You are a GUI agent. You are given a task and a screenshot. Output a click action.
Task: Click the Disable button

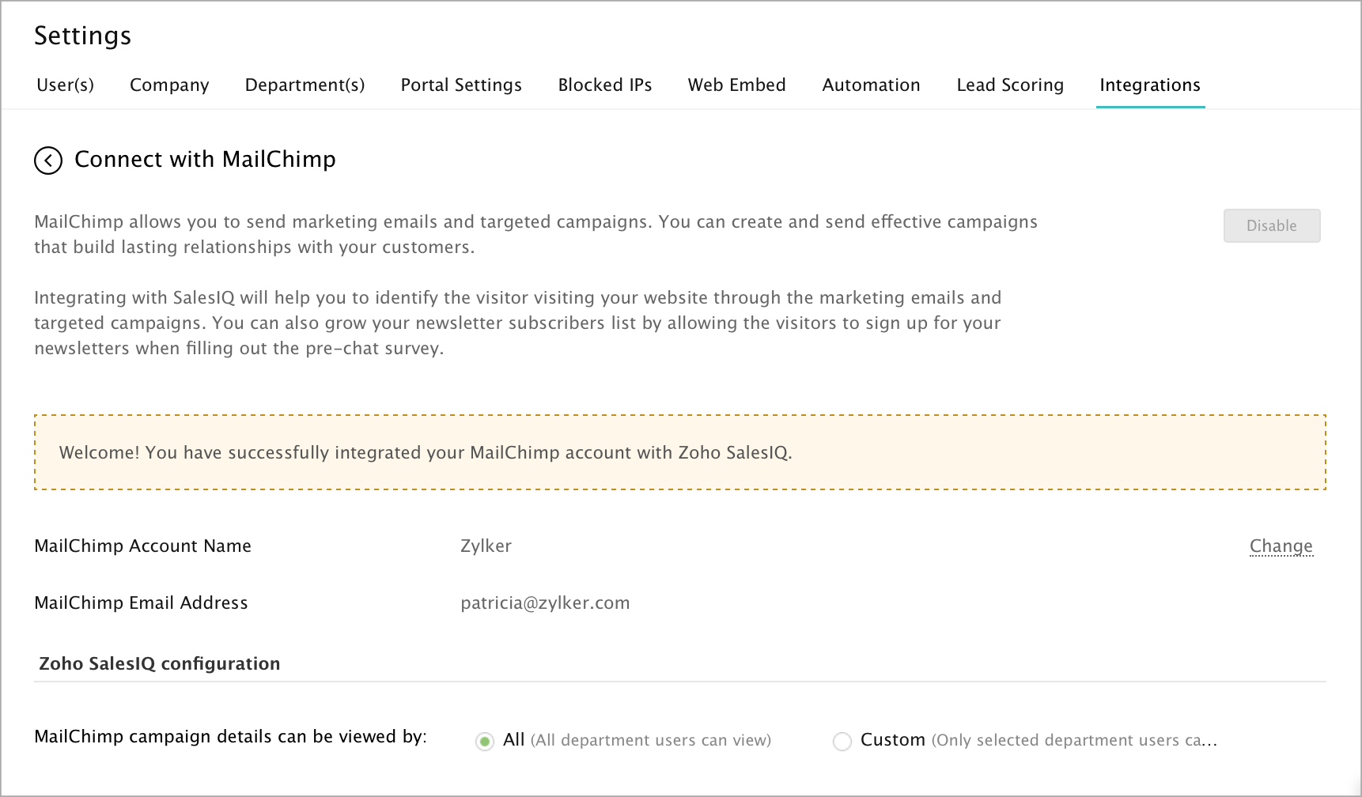pos(1272,225)
